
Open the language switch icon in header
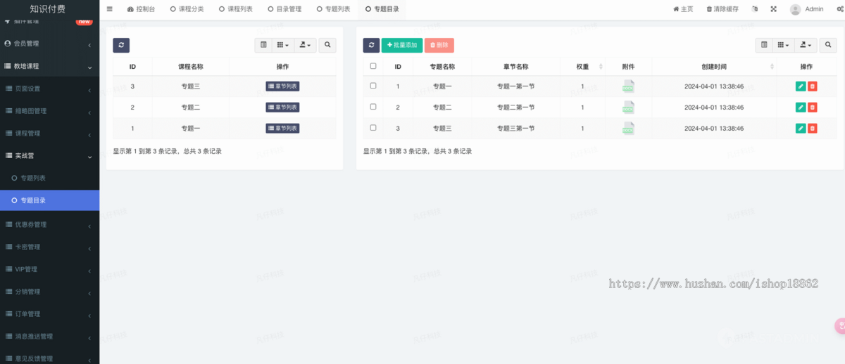[x=755, y=9]
